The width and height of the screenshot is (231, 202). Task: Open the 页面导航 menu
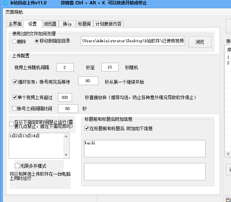(14, 12)
